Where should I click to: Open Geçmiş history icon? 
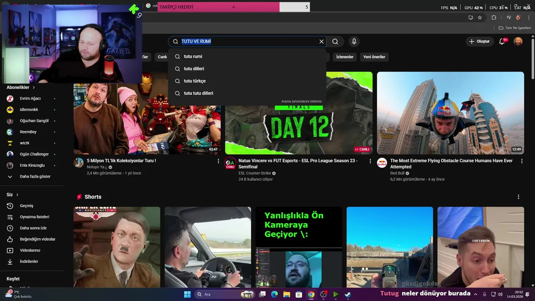[10, 206]
